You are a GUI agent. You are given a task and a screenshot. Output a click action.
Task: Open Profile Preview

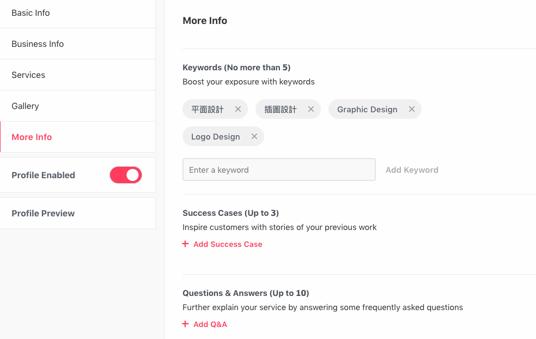77,213
